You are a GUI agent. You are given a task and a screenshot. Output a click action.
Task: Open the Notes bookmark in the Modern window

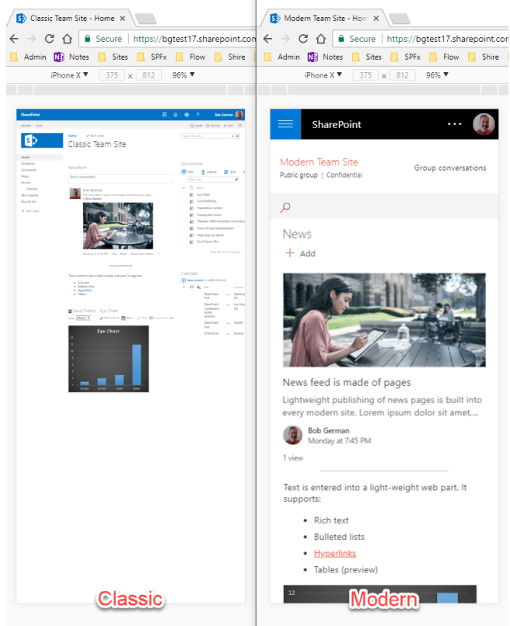coord(325,57)
